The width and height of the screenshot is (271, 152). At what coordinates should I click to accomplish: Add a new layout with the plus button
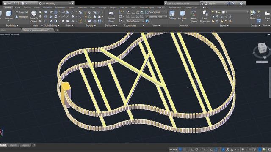click(x=34, y=145)
